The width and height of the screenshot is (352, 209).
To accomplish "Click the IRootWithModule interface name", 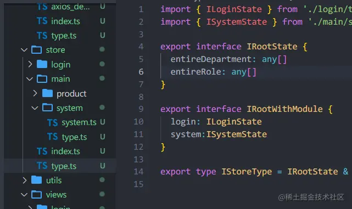I will tap(284, 109).
